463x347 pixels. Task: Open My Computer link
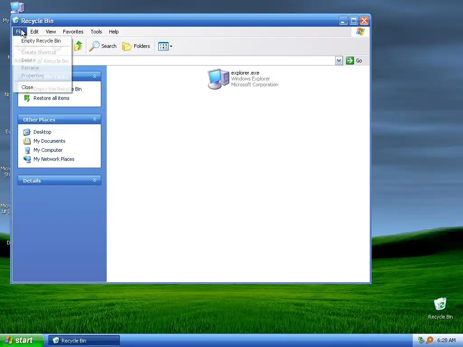[x=48, y=150]
